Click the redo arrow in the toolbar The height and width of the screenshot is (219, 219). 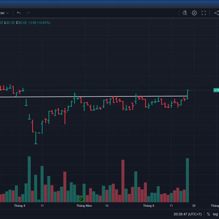(x=28, y=13)
